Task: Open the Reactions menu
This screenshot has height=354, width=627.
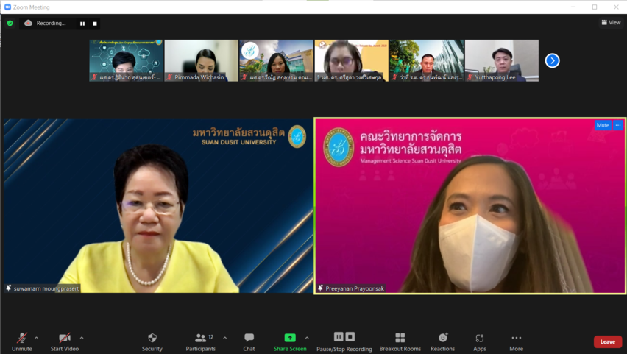Action: point(443,342)
